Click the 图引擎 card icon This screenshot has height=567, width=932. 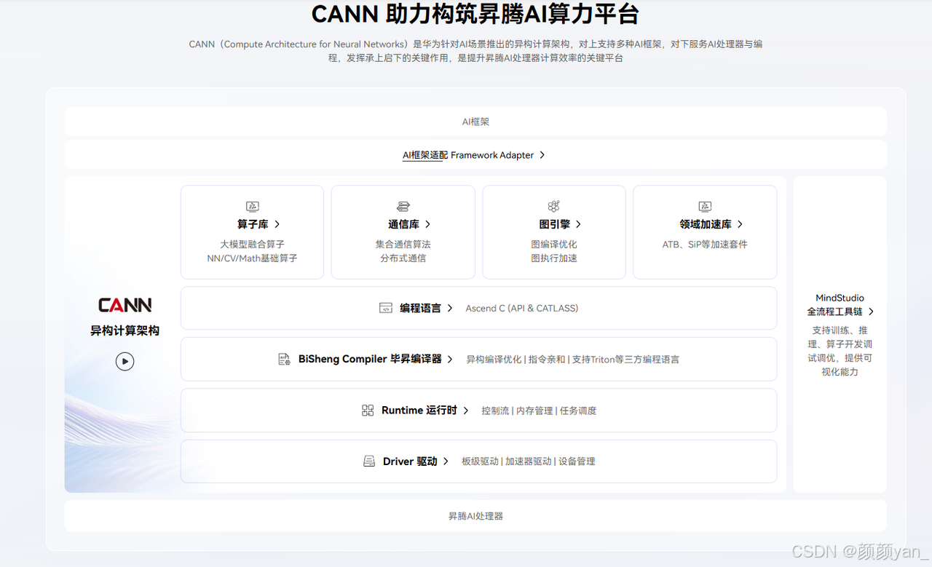[553, 207]
